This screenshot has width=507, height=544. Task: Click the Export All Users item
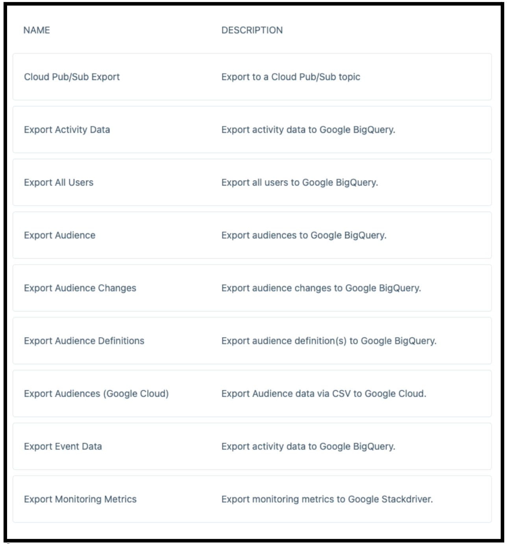(59, 183)
